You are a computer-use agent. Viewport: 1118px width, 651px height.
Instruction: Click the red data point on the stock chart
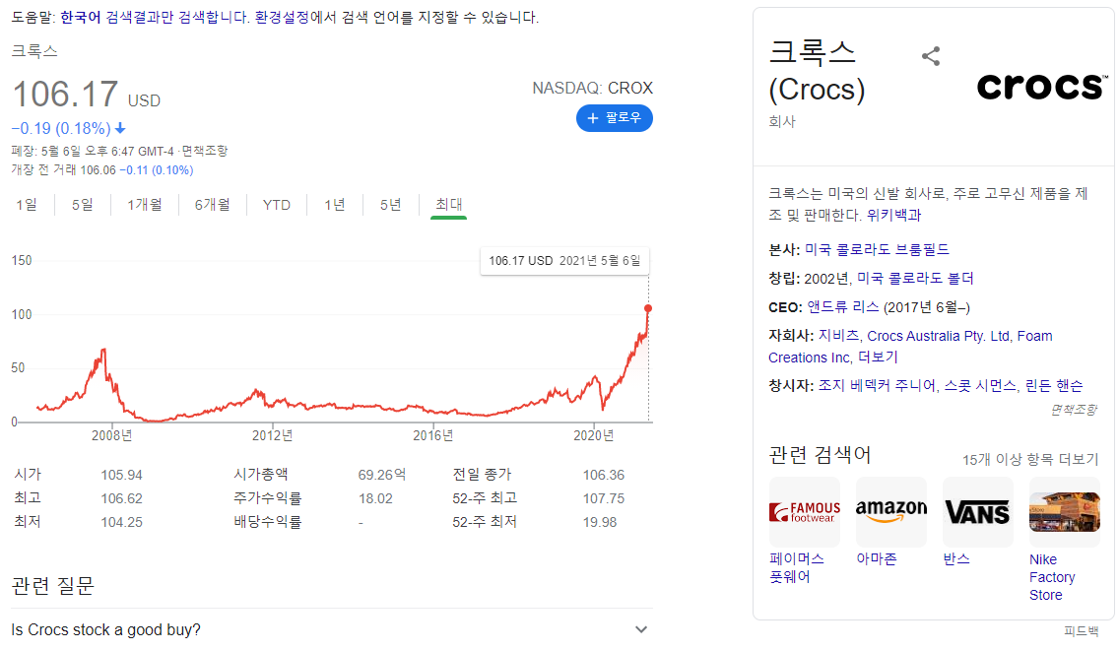[x=647, y=308]
